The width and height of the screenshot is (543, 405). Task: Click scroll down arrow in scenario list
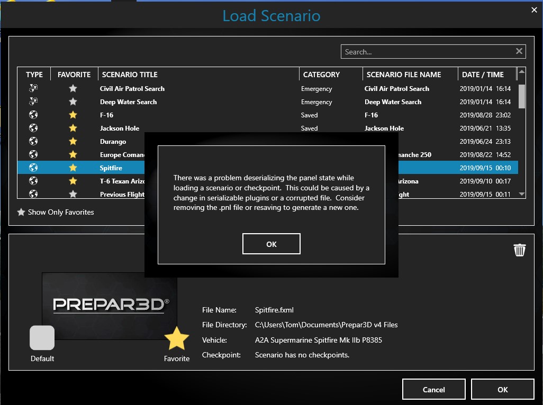click(x=521, y=194)
